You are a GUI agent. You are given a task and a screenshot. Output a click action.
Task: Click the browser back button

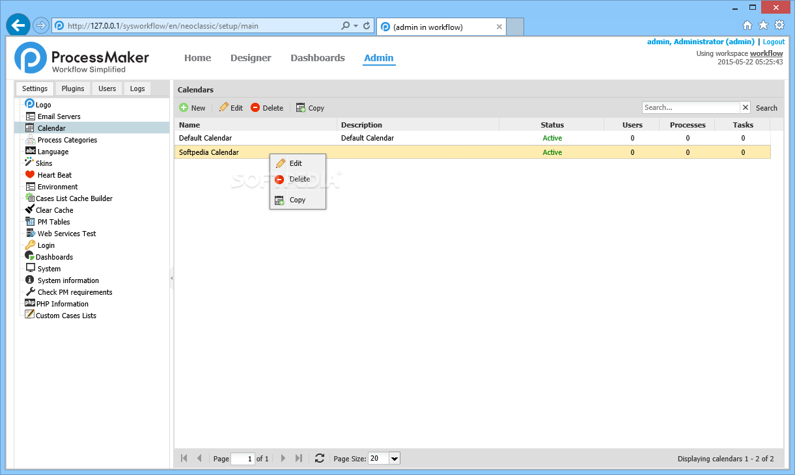click(18, 25)
